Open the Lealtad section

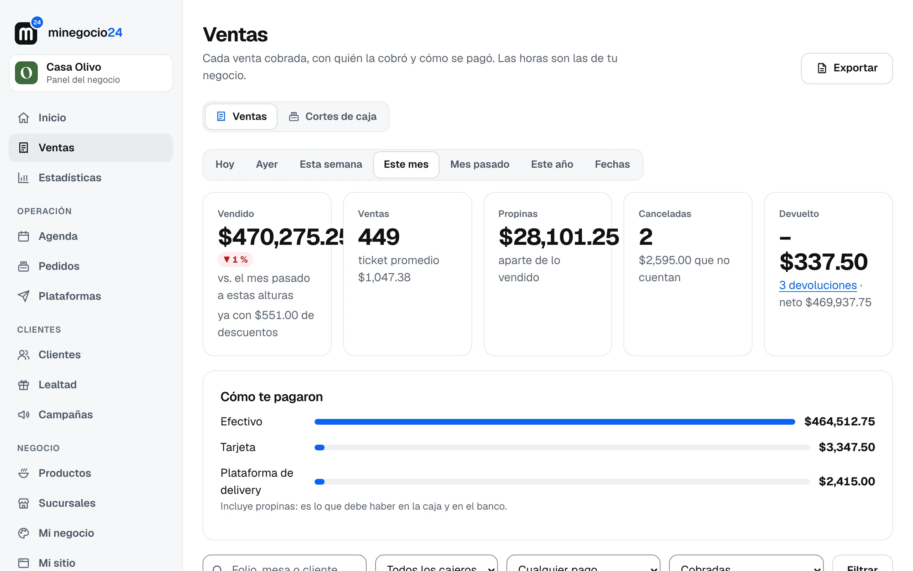click(x=91, y=385)
